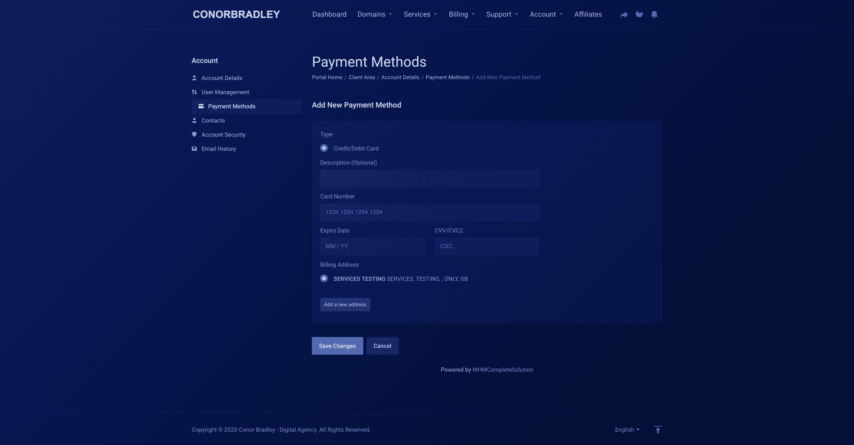854x445 pixels.
Task: Focus the CVC input field
Action: tap(487, 246)
